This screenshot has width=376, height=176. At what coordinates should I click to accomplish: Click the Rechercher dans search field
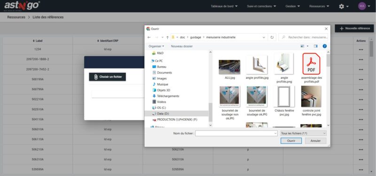click(304, 38)
